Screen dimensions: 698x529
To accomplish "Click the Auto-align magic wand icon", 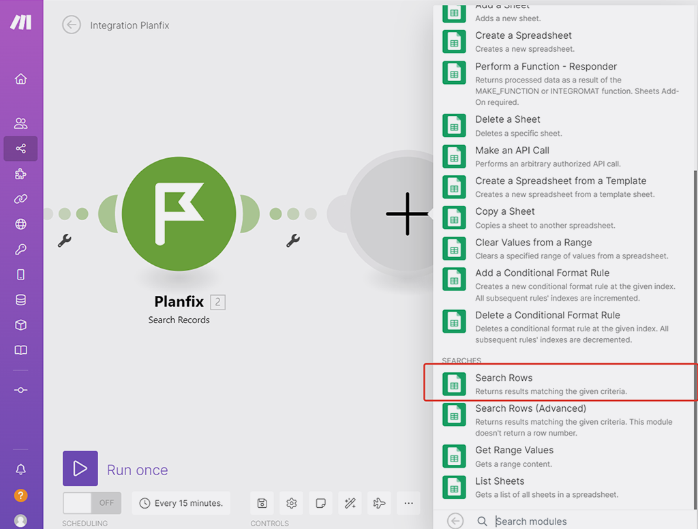I will pyautogui.click(x=350, y=503).
